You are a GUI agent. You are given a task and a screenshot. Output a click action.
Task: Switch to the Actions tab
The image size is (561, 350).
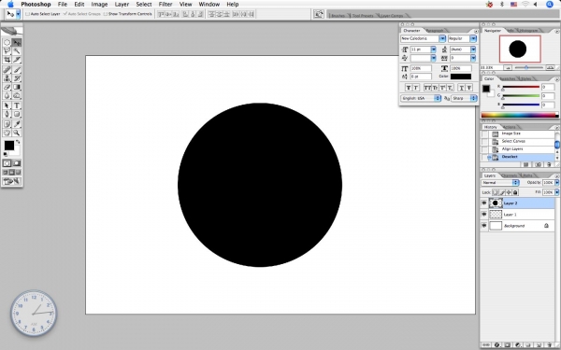pos(509,127)
